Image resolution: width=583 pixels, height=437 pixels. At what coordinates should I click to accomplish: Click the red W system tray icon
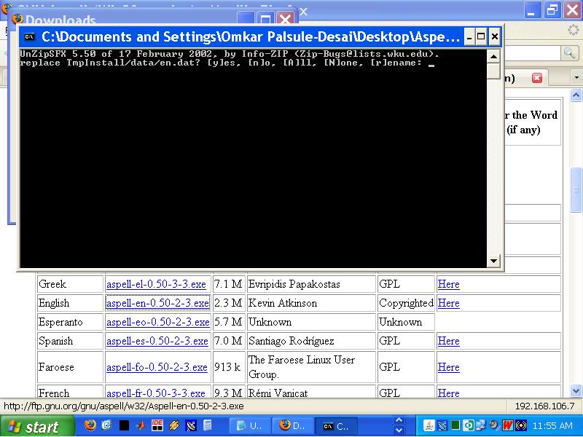point(507,425)
